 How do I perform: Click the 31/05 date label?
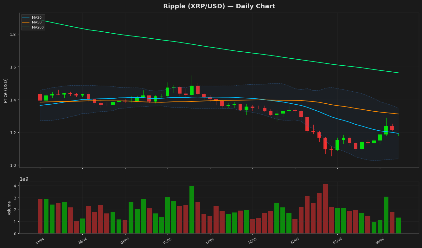coord(295,241)
